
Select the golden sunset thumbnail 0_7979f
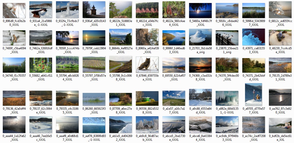point(94,38)
